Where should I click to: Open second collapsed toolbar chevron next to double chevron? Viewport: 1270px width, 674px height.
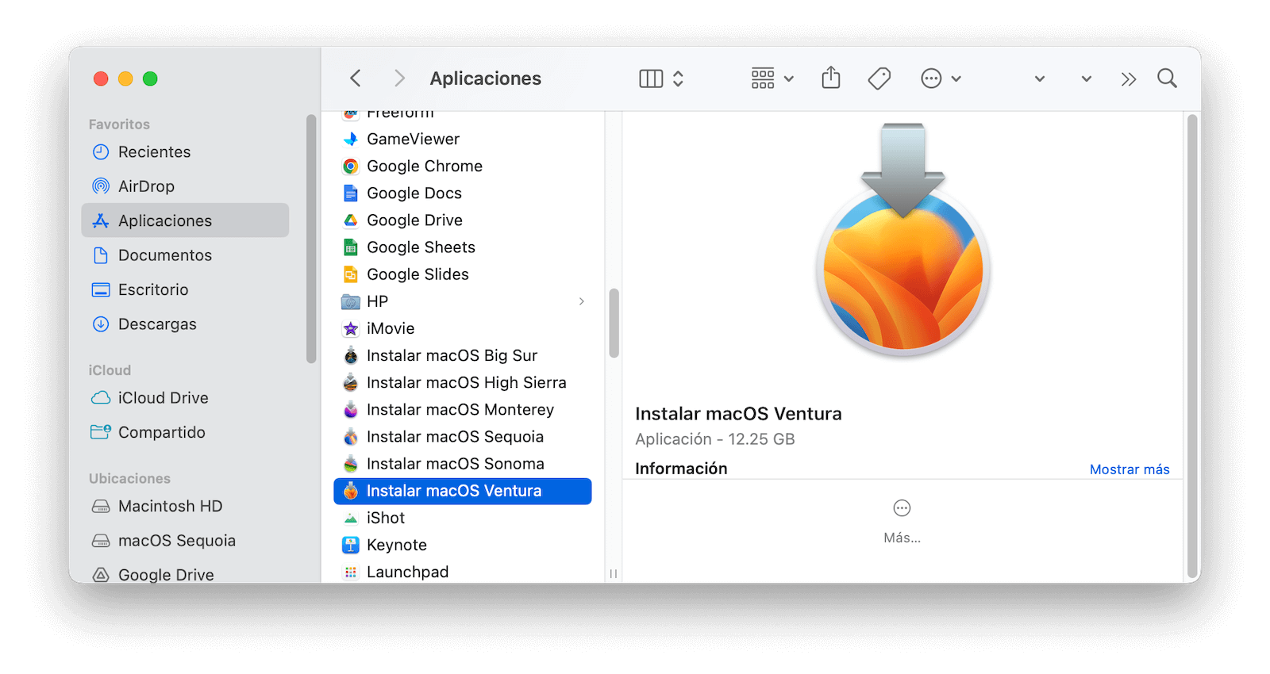pyautogui.click(x=1087, y=79)
